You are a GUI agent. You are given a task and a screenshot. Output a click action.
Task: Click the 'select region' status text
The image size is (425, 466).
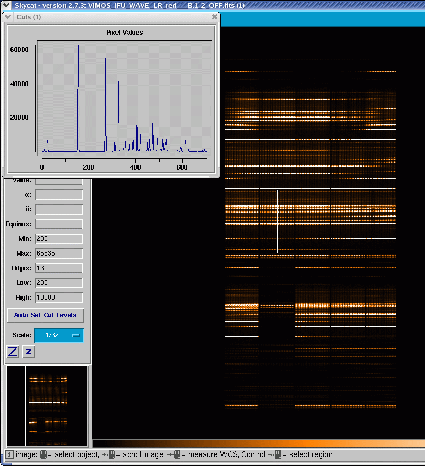pyautogui.click(x=311, y=454)
